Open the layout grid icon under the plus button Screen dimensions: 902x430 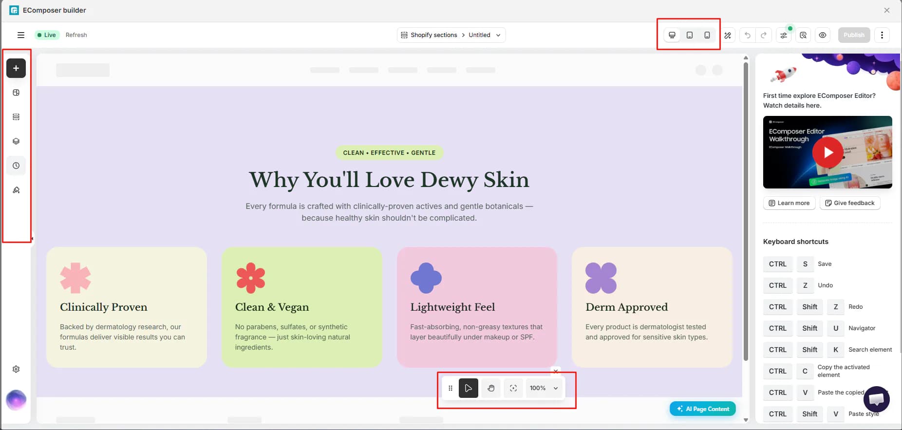click(x=16, y=93)
